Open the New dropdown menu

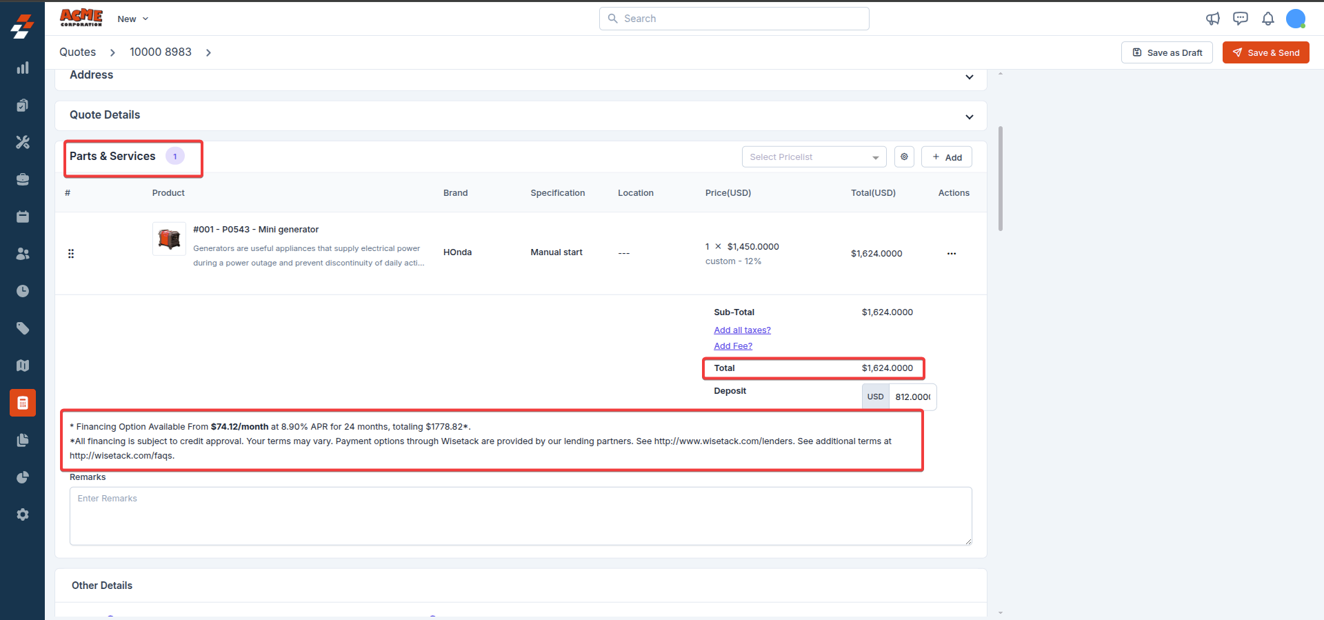133,19
